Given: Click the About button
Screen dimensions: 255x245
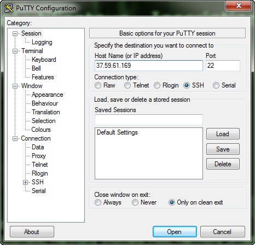Looking at the screenshot, I should tap(32, 232).
